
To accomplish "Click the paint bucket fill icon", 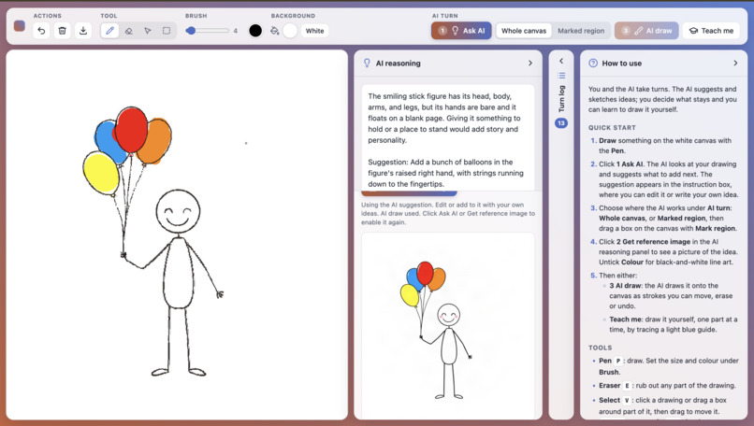I will [x=275, y=31].
